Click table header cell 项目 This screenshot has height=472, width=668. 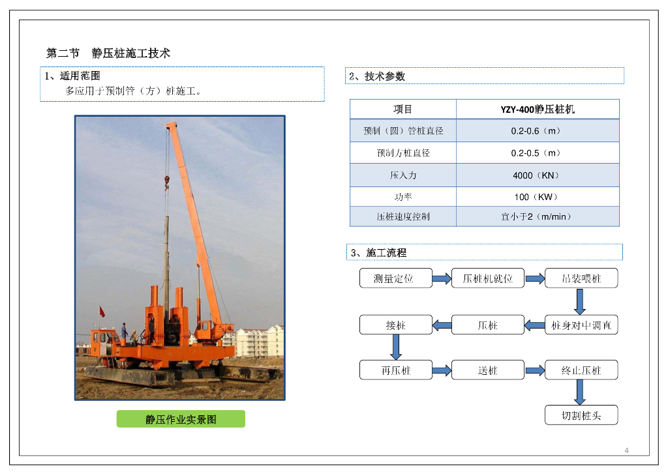[403, 110]
